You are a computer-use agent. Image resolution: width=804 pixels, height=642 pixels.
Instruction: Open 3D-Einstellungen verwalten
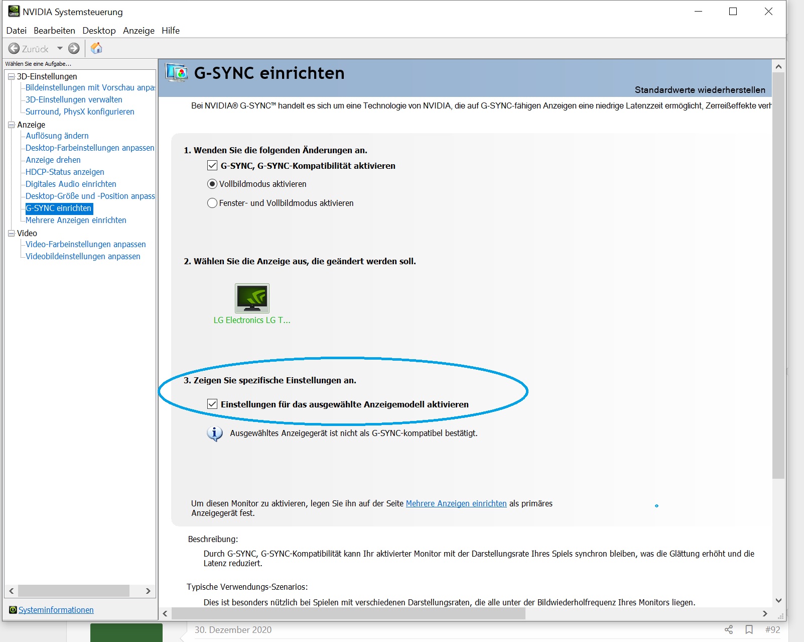pyautogui.click(x=74, y=99)
